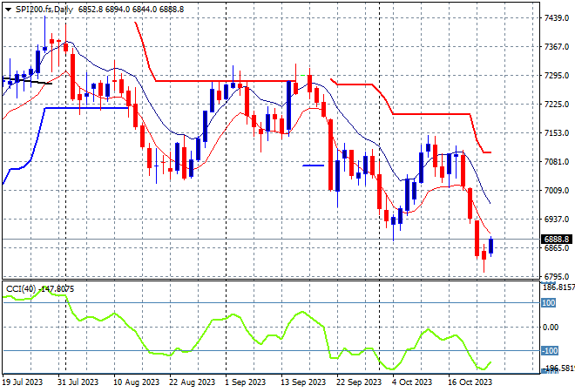Image resolution: width=575 pixels, height=392 pixels.
Task: Click the 7153.0 price axis label
Action: pyautogui.click(x=557, y=133)
